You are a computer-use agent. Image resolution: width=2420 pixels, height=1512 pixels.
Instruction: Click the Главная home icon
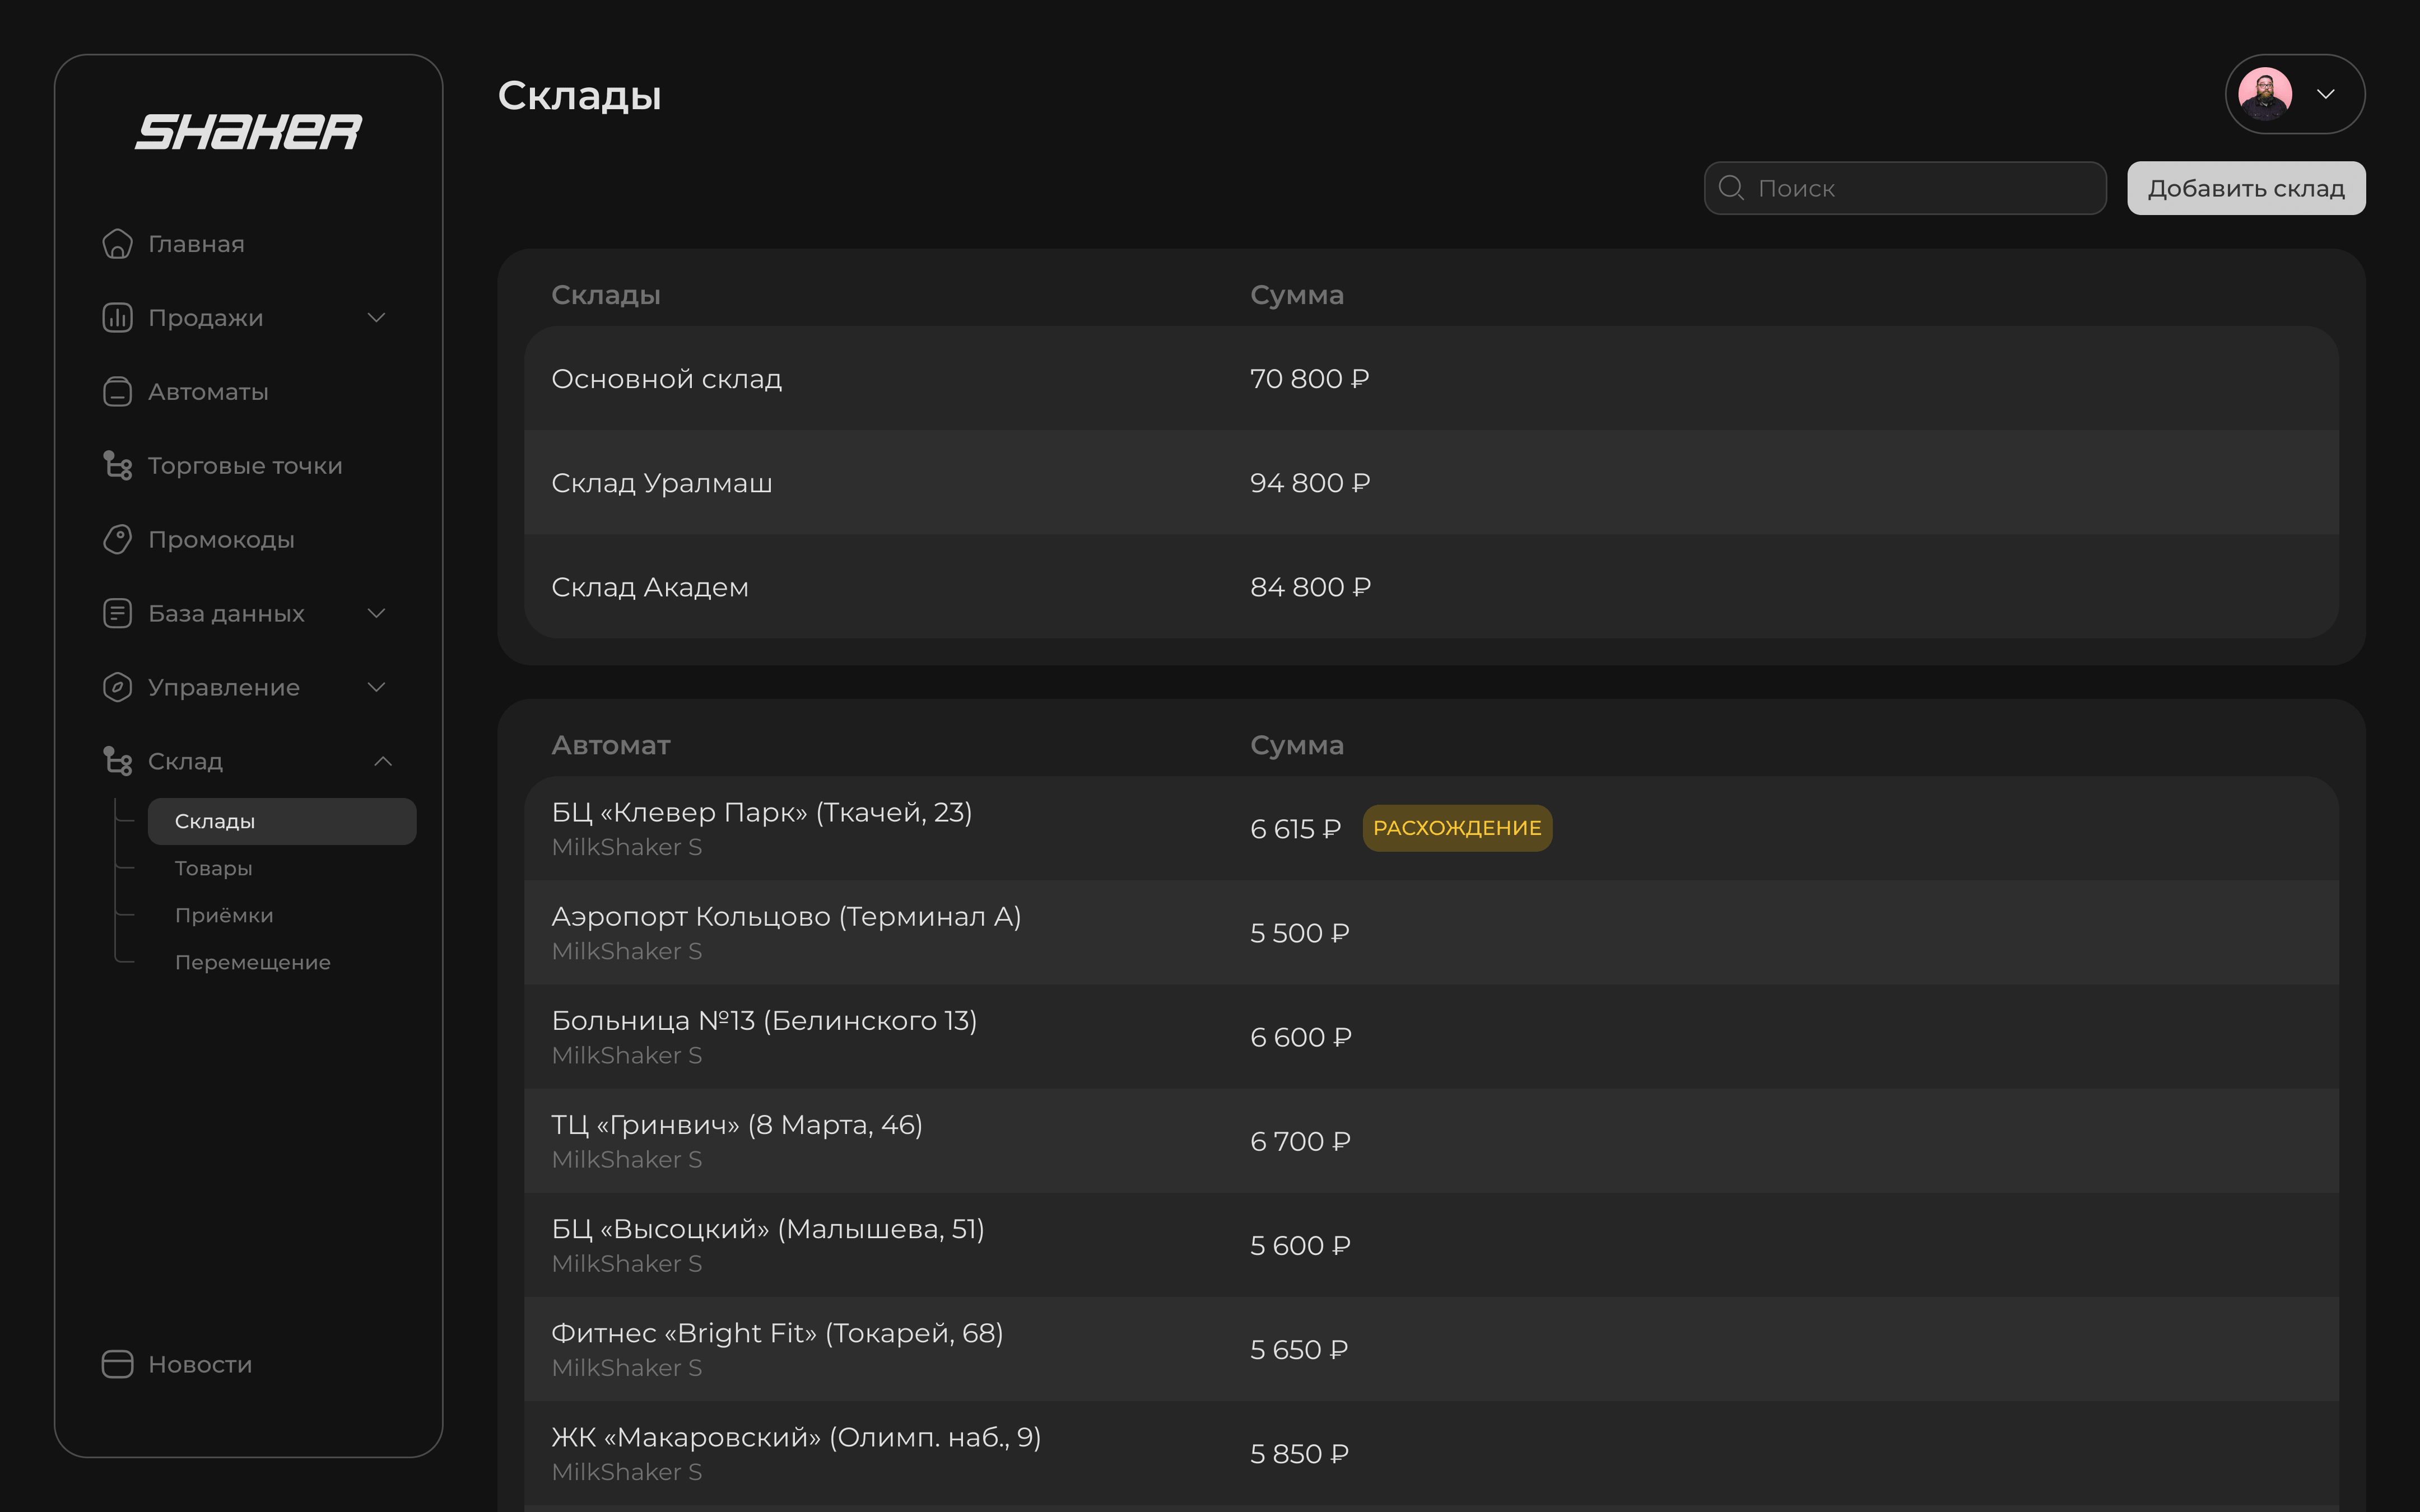coord(117,244)
